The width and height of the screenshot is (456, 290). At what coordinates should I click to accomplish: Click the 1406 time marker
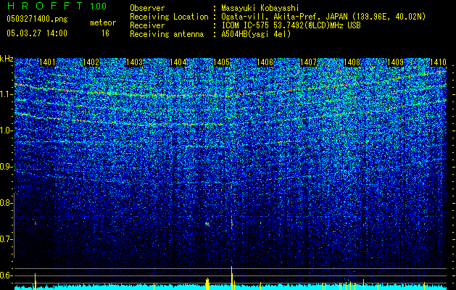[265, 62]
